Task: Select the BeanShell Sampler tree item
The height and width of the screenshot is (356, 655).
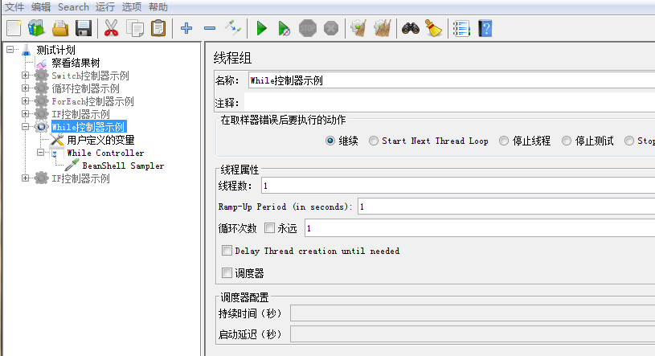Action: coord(123,166)
